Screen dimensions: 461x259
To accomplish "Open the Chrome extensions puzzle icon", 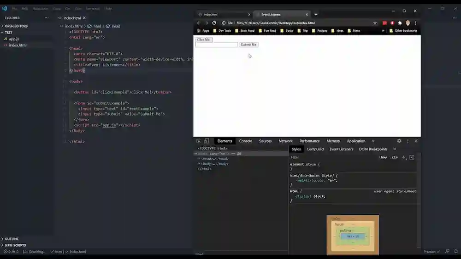I will coord(400,23).
